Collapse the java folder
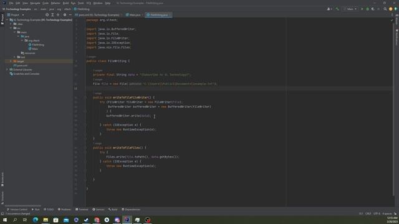The height and width of the screenshot is (224, 399). (x=18, y=36)
